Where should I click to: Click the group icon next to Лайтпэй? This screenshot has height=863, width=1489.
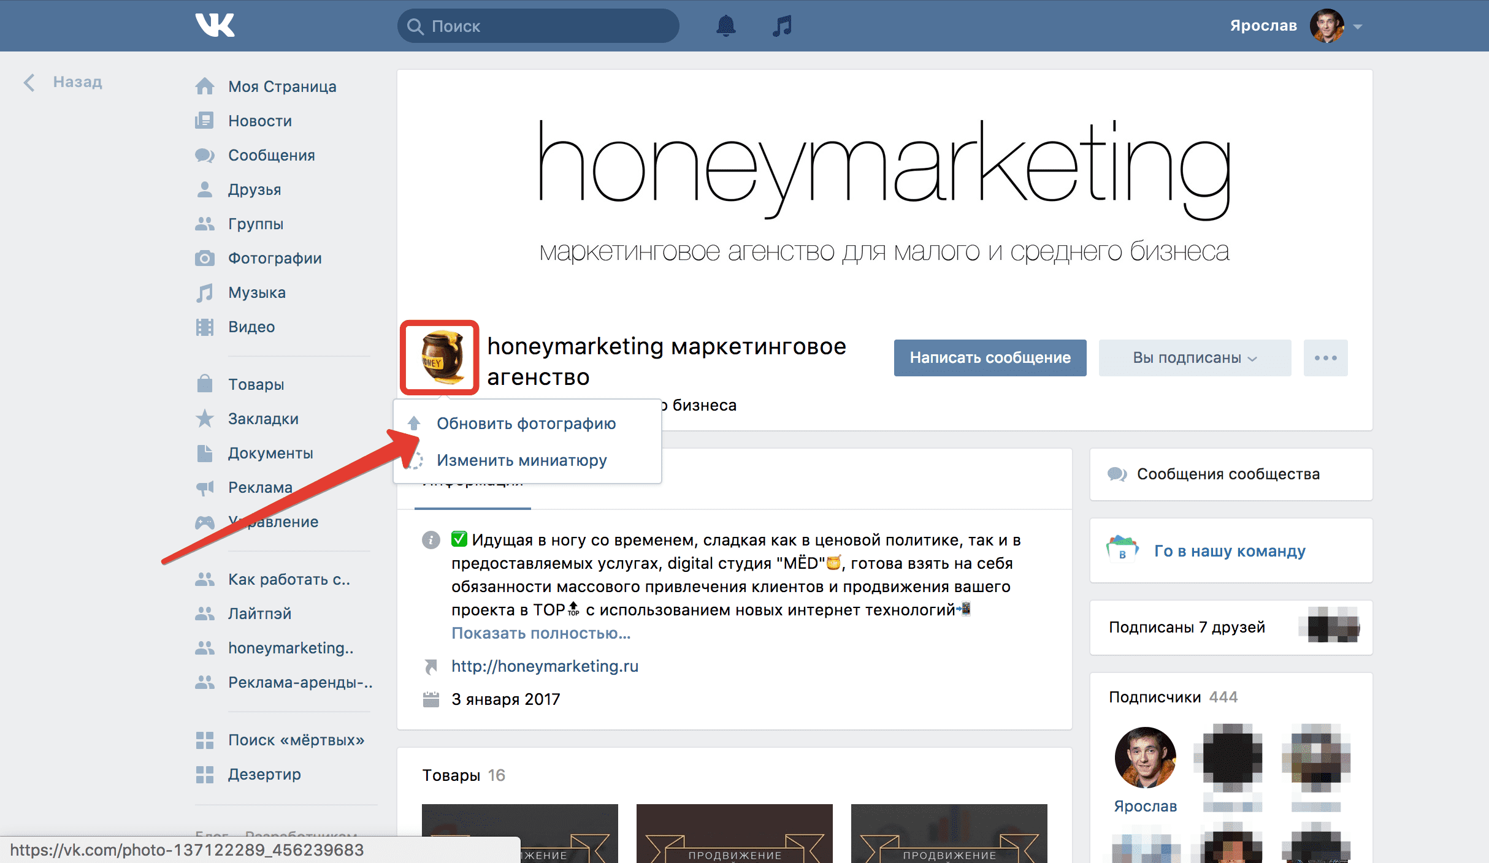205,614
